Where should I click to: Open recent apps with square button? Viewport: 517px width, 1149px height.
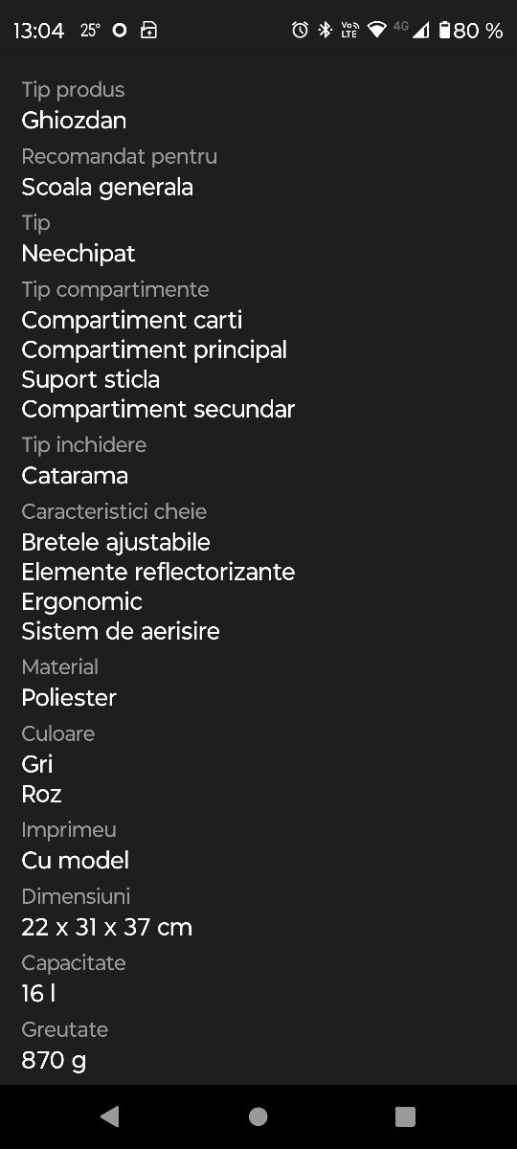pyautogui.click(x=405, y=1115)
